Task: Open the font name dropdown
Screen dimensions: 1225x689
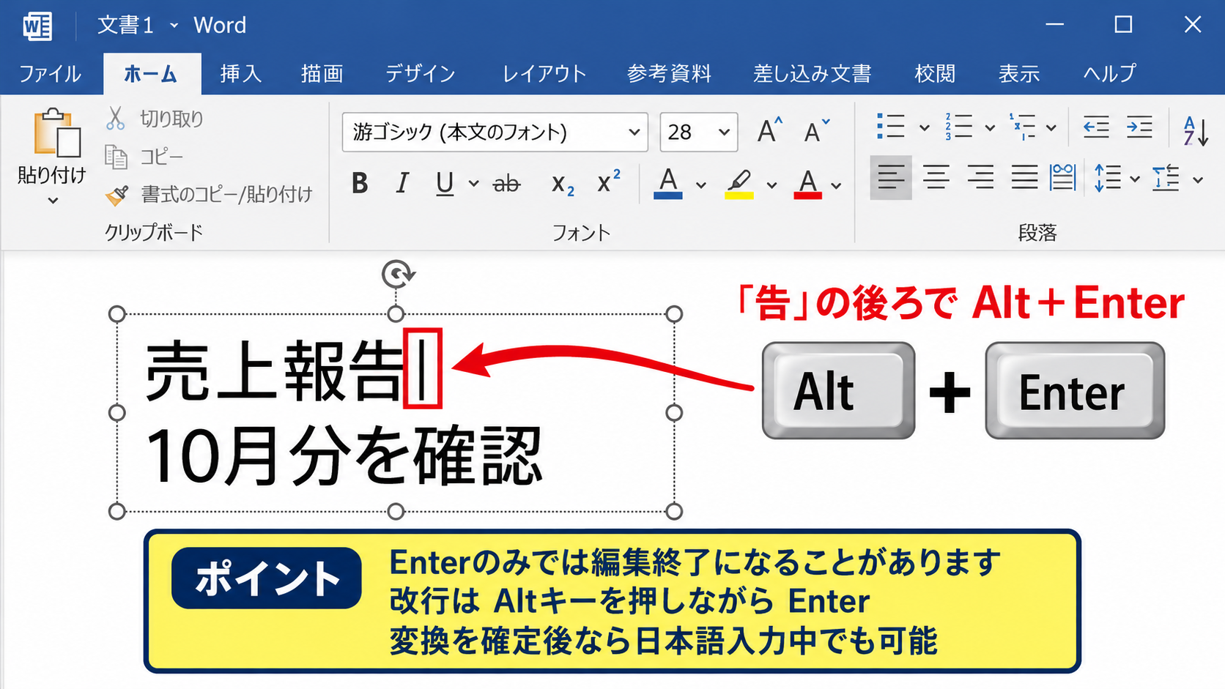Action: (x=634, y=133)
